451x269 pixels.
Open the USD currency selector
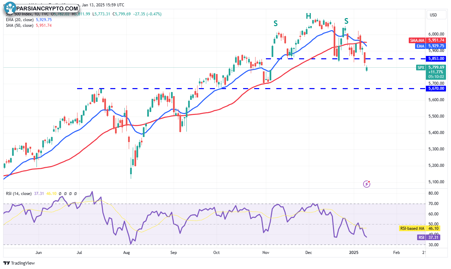click(436, 15)
